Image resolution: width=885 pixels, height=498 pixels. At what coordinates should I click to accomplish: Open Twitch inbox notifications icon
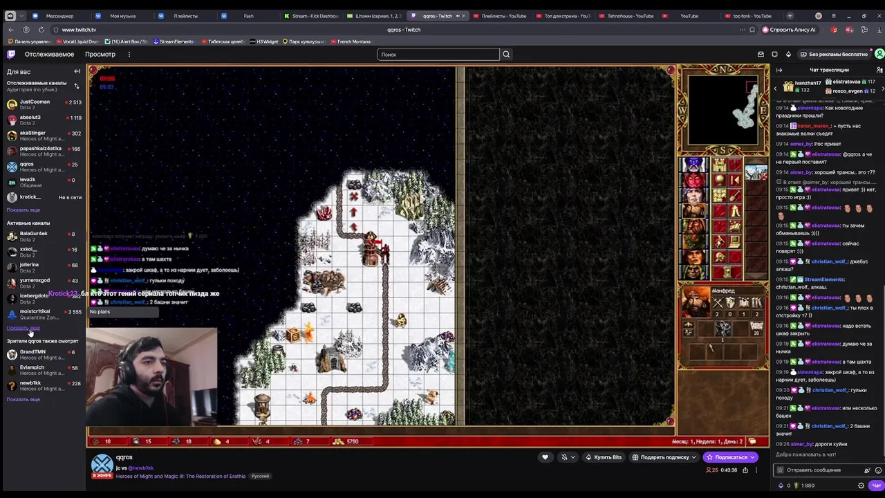tap(761, 54)
